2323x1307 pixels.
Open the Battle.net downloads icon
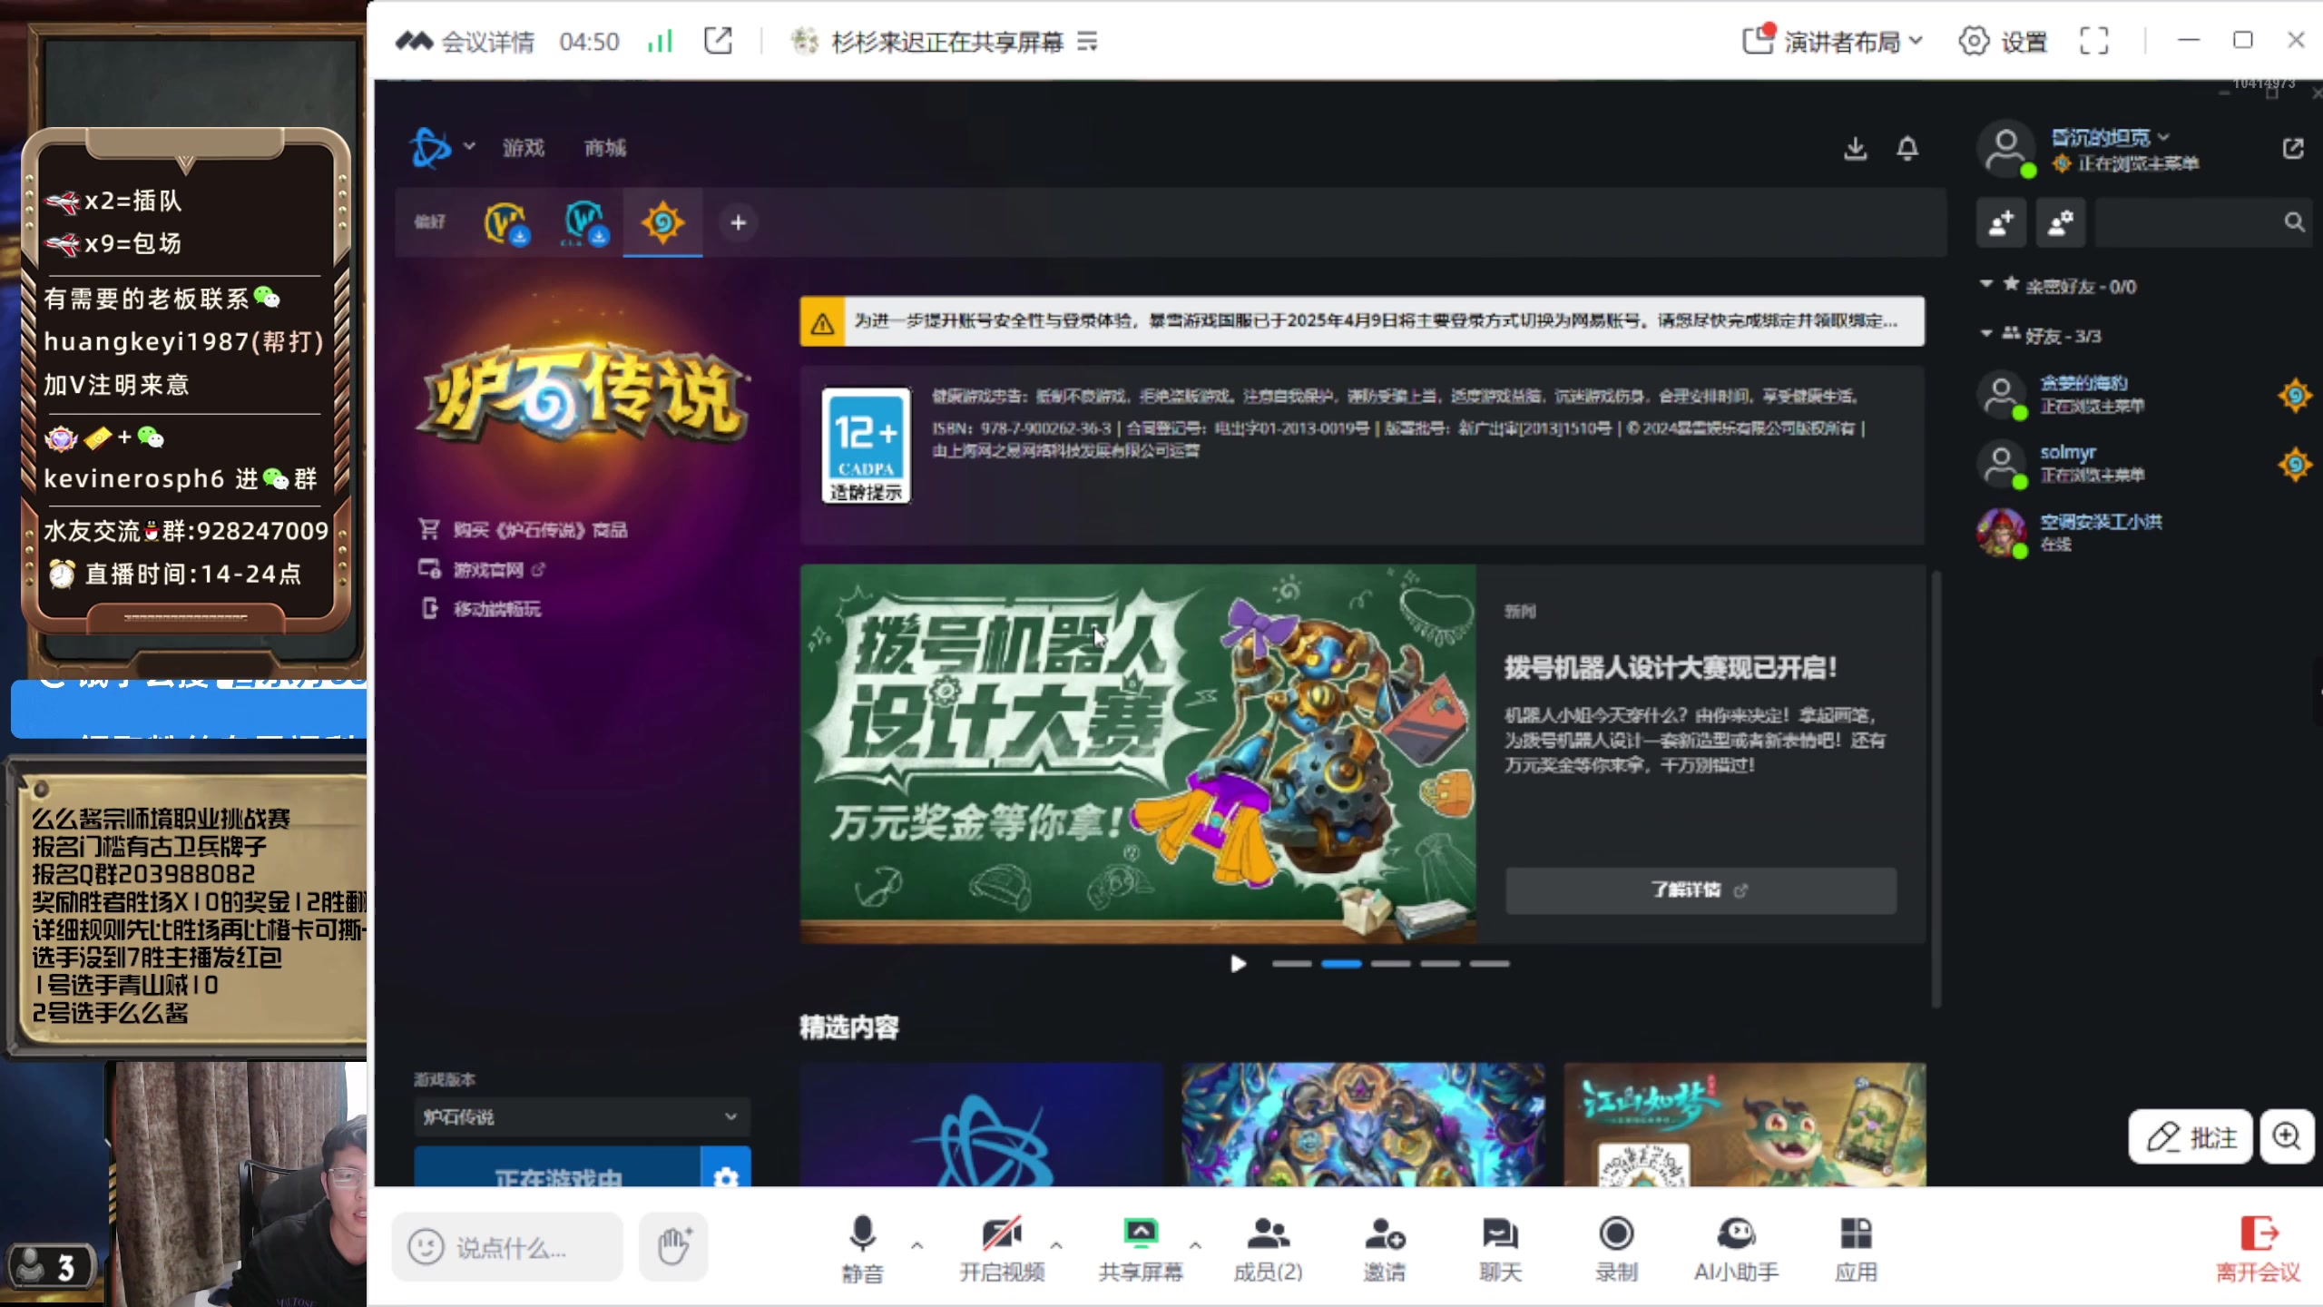[1856, 148]
